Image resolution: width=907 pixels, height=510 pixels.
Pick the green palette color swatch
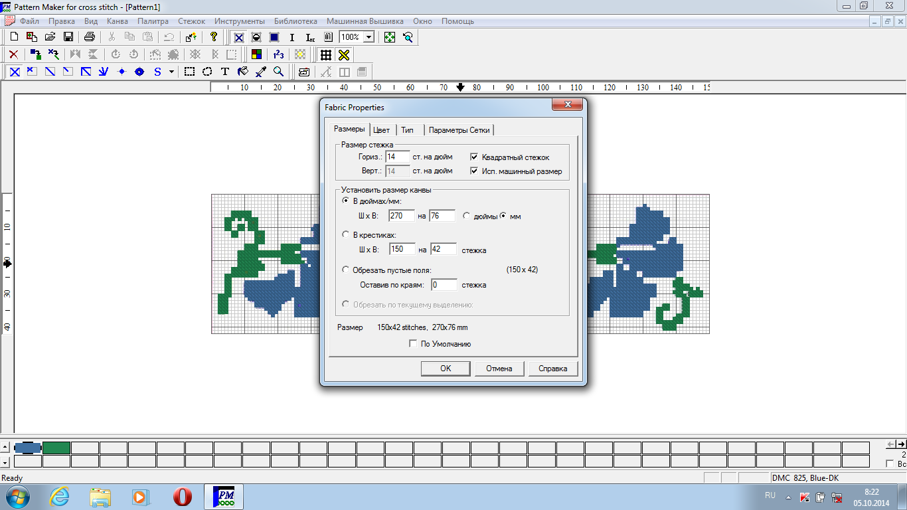(x=56, y=448)
